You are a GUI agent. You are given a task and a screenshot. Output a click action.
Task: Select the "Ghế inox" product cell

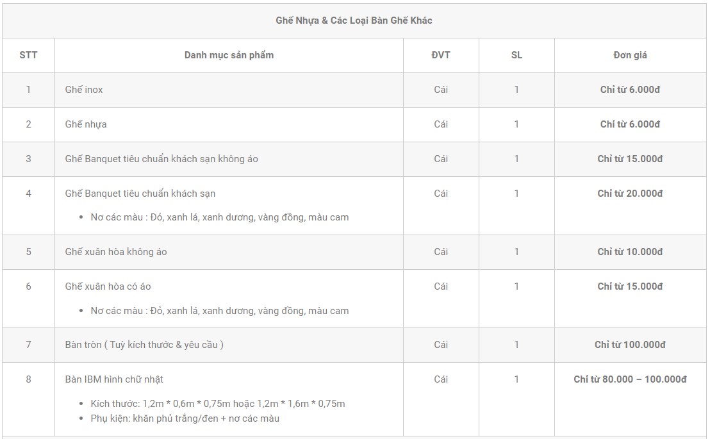point(84,90)
